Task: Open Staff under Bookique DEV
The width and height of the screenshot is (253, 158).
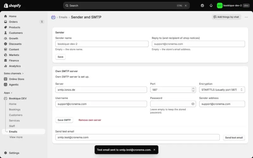Action: pyautogui.click(x=12, y=126)
